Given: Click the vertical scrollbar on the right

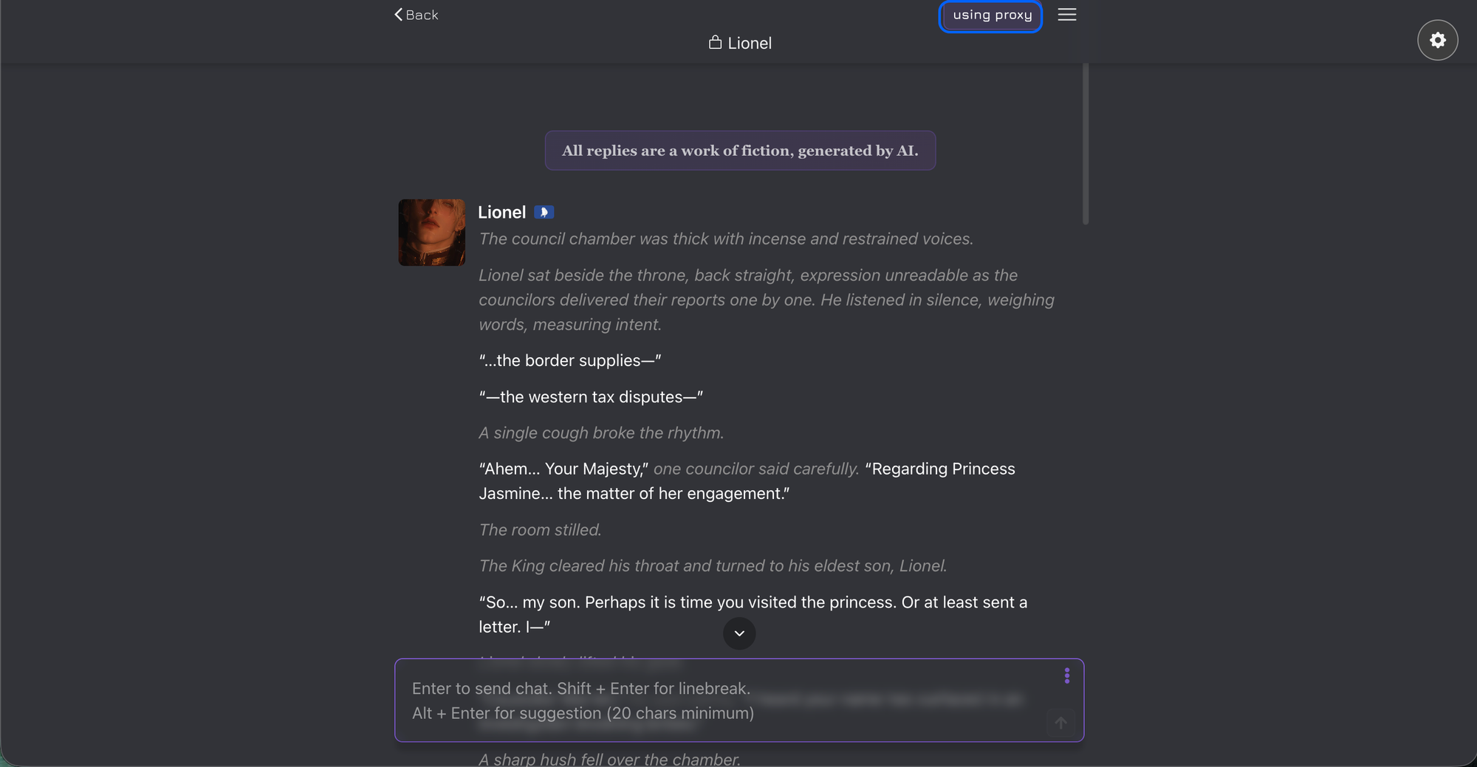Looking at the screenshot, I should click(1085, 140).
